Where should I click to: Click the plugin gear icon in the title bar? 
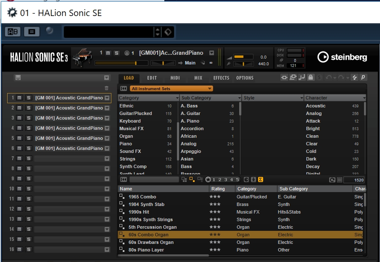point(12,13)
